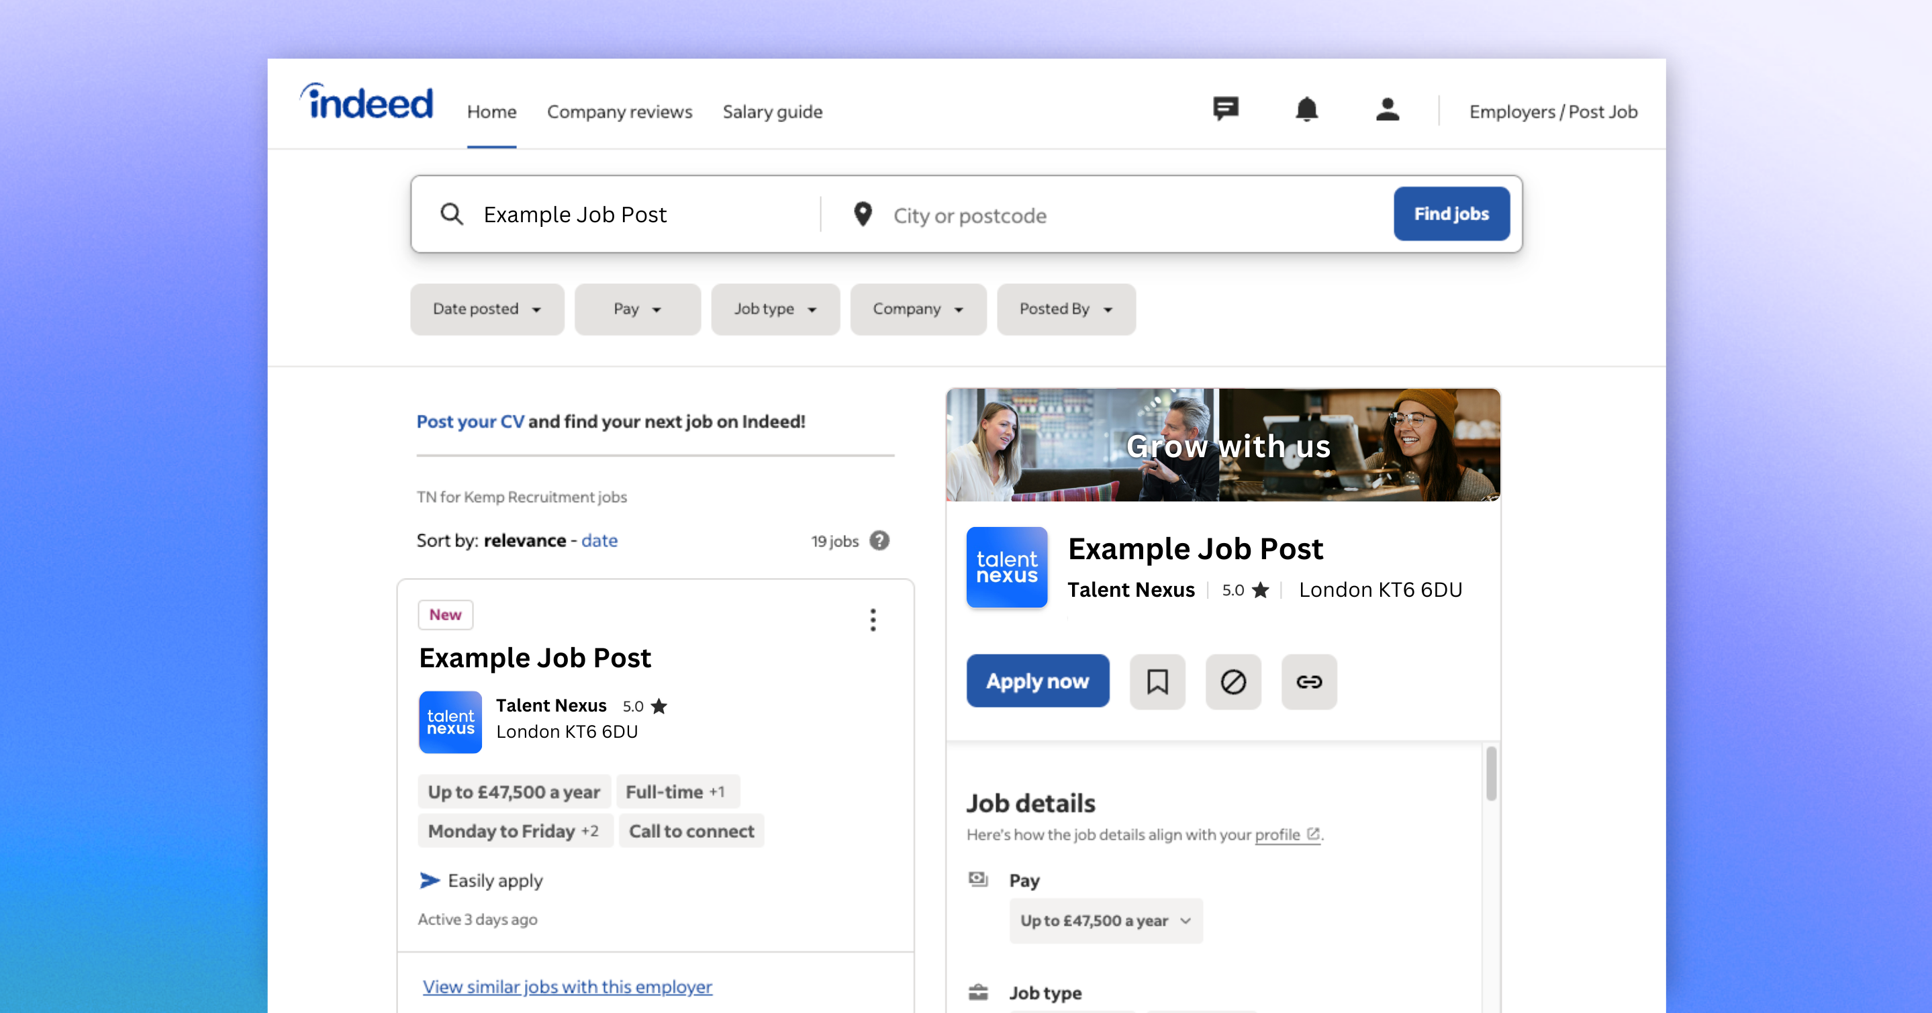
Task: Click the Find jobs button
Action: (1451, 213)
